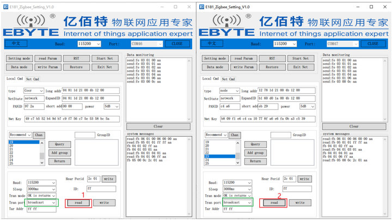Open Port COM47 dropdown in right window
The width and height of the screenshot is (392, 220).
[x=342, y=44]
